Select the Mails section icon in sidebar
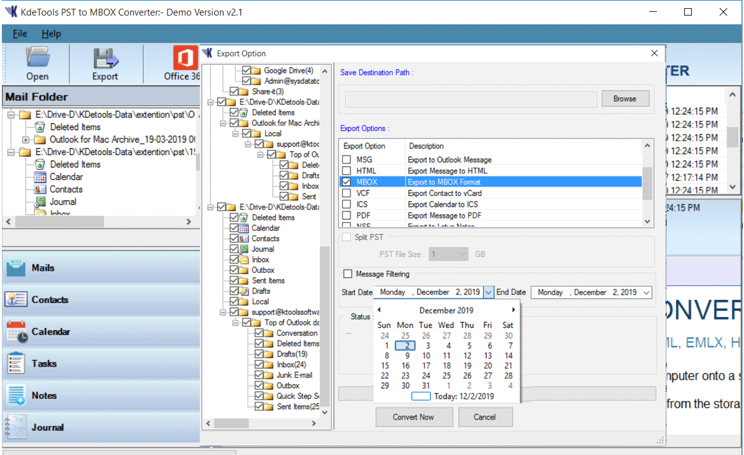The width and height of the screenshot is (744, 455). 16,267
